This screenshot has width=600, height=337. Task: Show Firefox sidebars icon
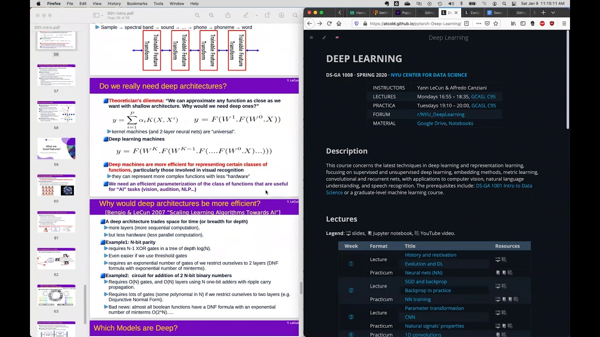point(523,23)
